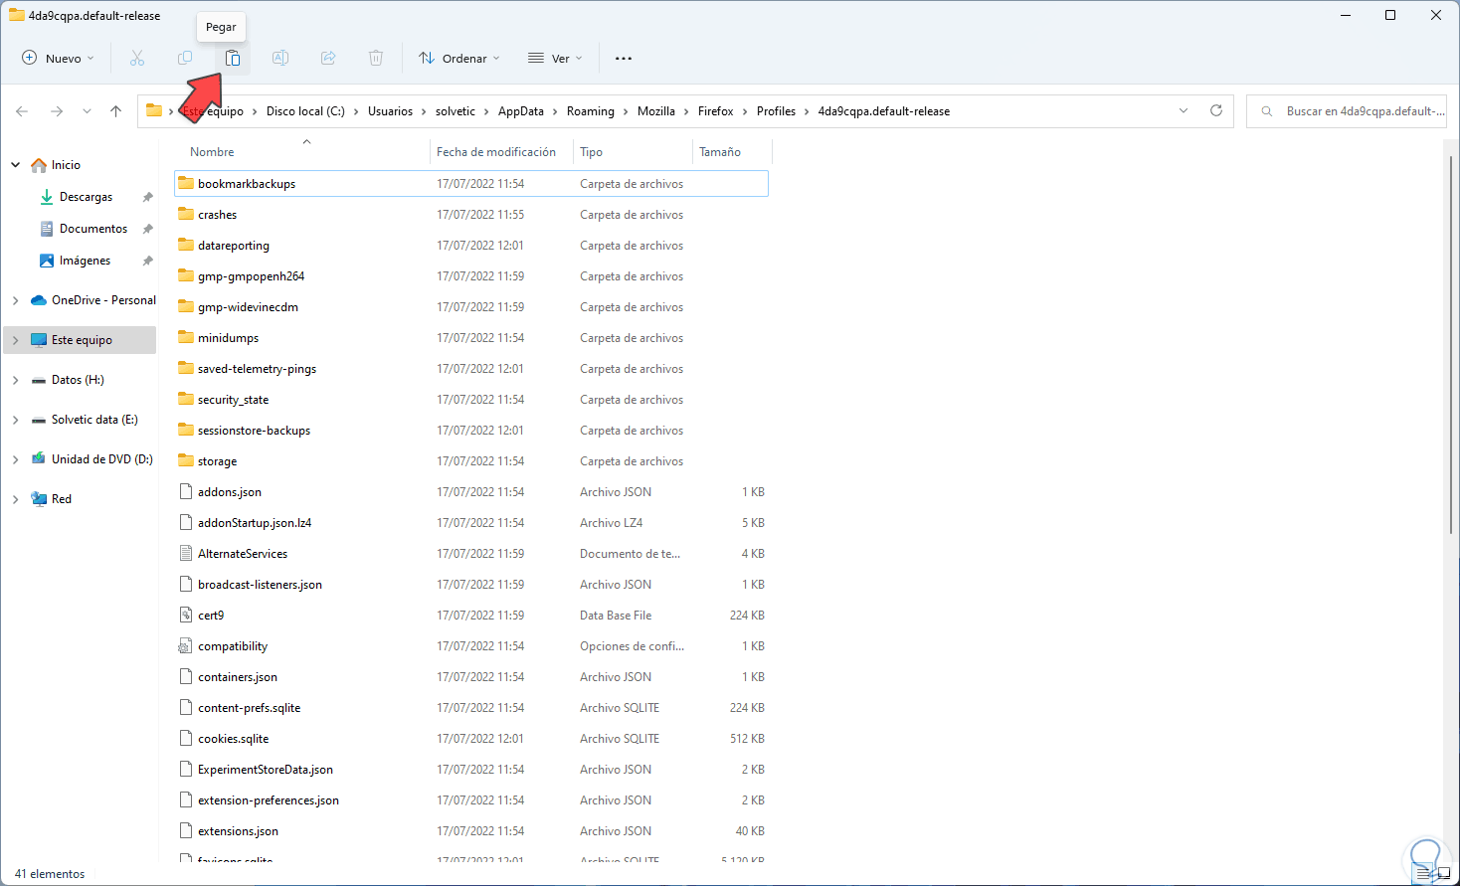Navigate to Mozilla breadcrumb
1460x886 pixels.
(655, 111)
